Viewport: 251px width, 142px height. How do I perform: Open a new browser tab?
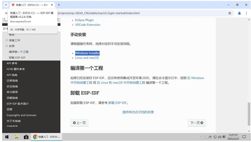pos(59,5)
